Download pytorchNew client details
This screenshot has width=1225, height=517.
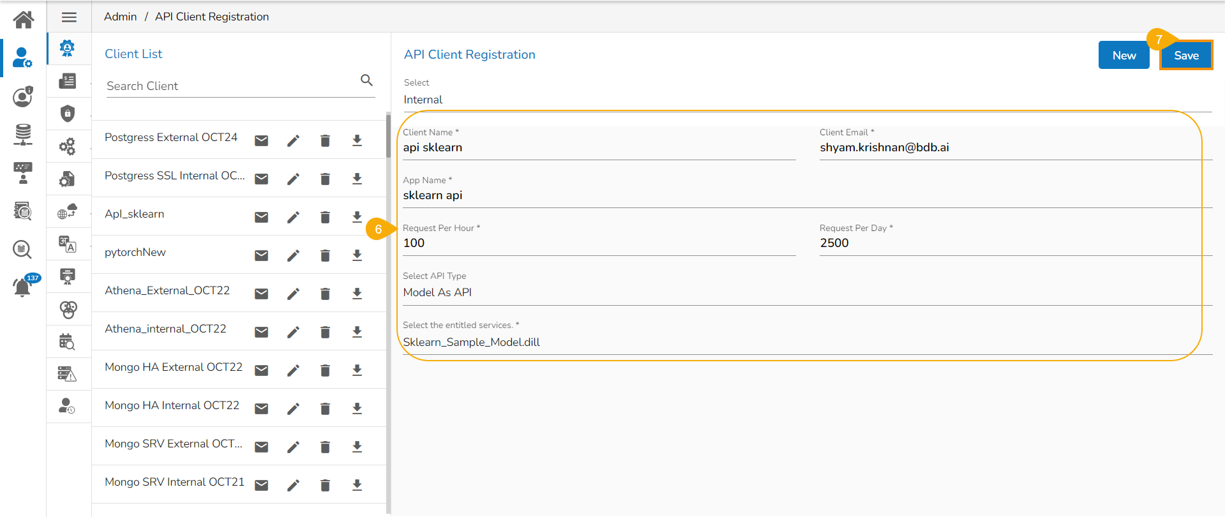pos(357,255)
